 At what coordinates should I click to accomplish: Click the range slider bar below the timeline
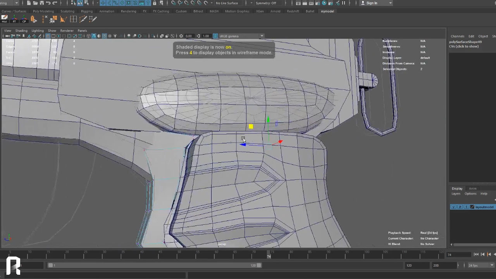[155, 265]
